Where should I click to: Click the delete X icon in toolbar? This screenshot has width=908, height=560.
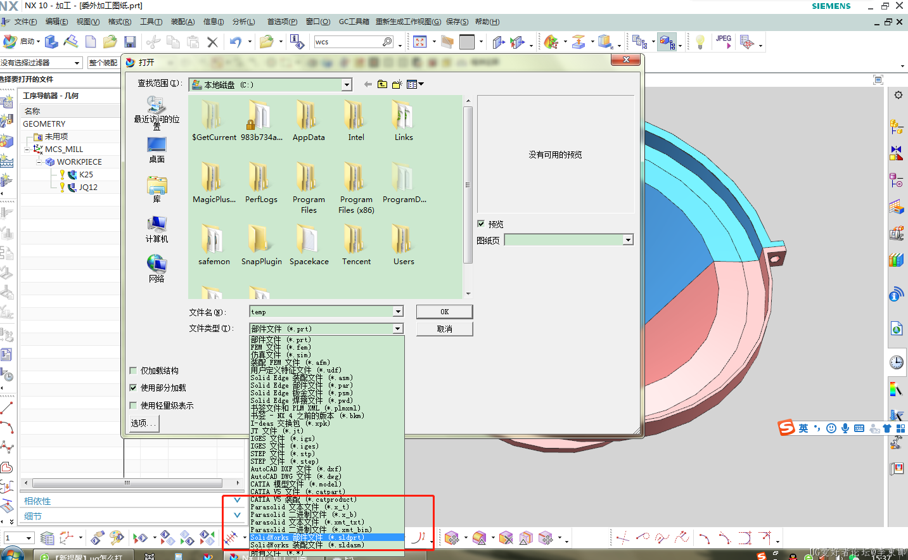212,42
